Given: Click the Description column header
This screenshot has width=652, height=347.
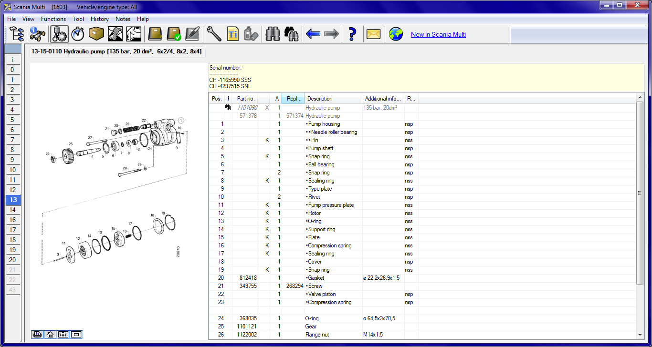Looking at the screenshot, I should [x=333, y=99].
